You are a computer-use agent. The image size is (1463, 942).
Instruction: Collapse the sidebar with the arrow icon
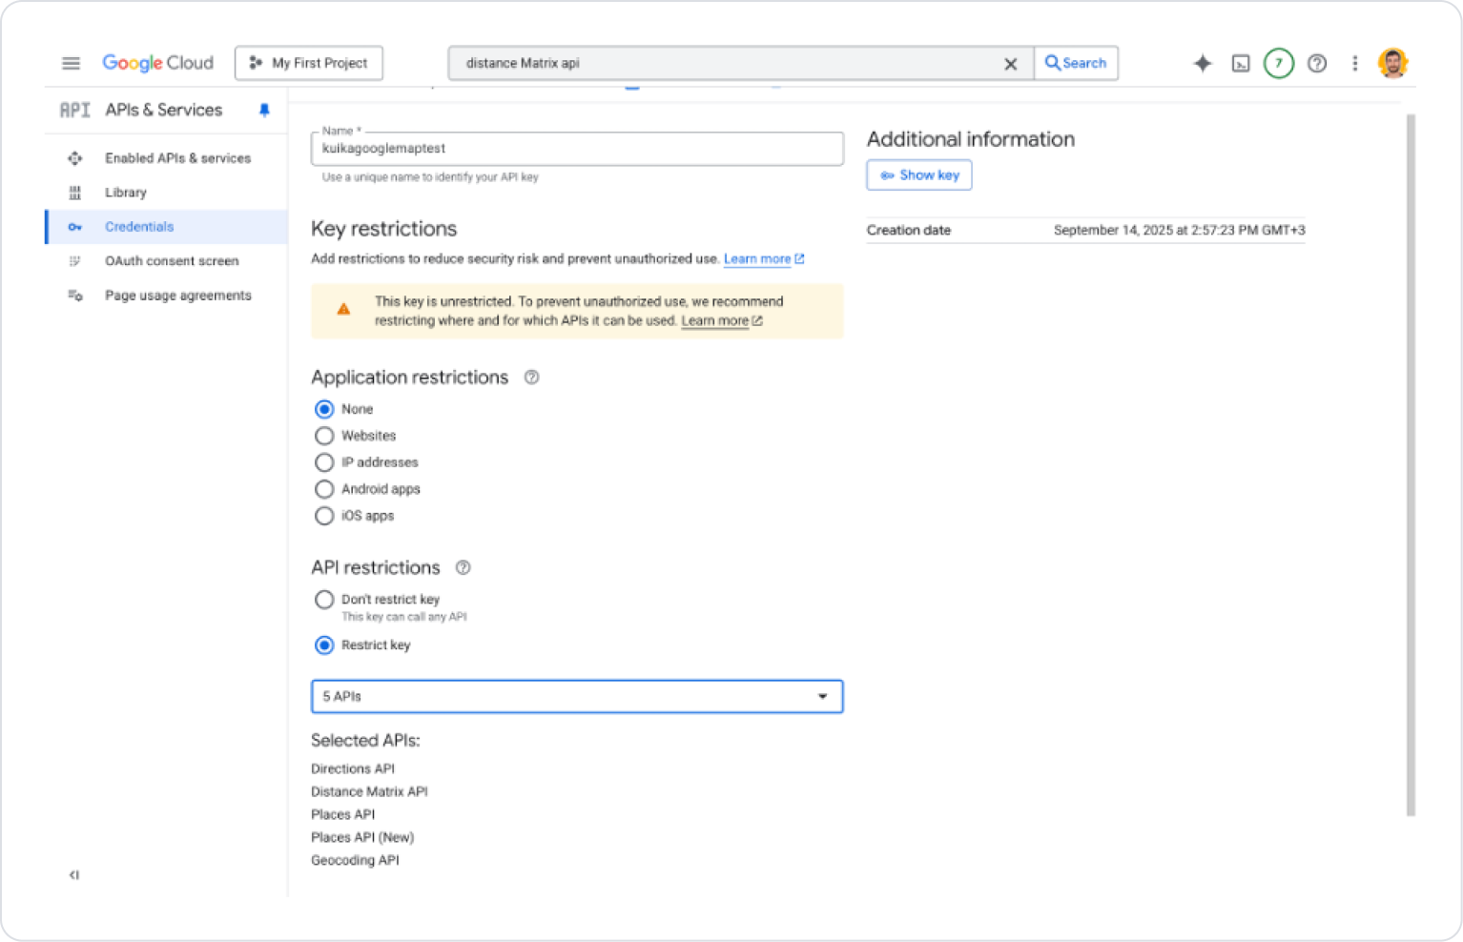click(74, 875)
